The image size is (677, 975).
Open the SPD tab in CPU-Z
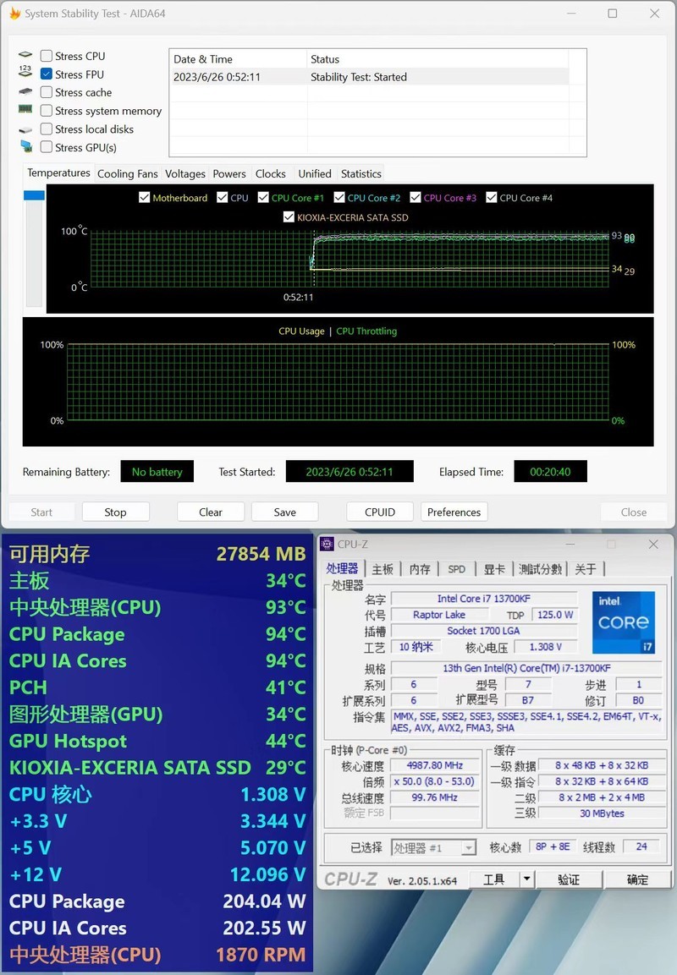(x=456, y=569)
